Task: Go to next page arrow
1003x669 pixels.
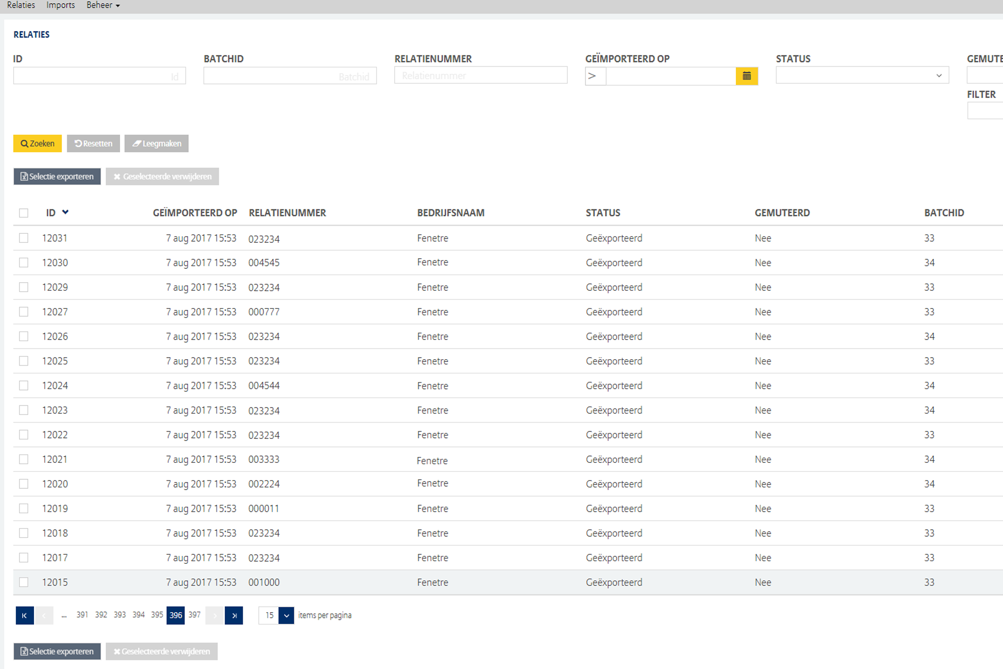Action: point(215,615)
